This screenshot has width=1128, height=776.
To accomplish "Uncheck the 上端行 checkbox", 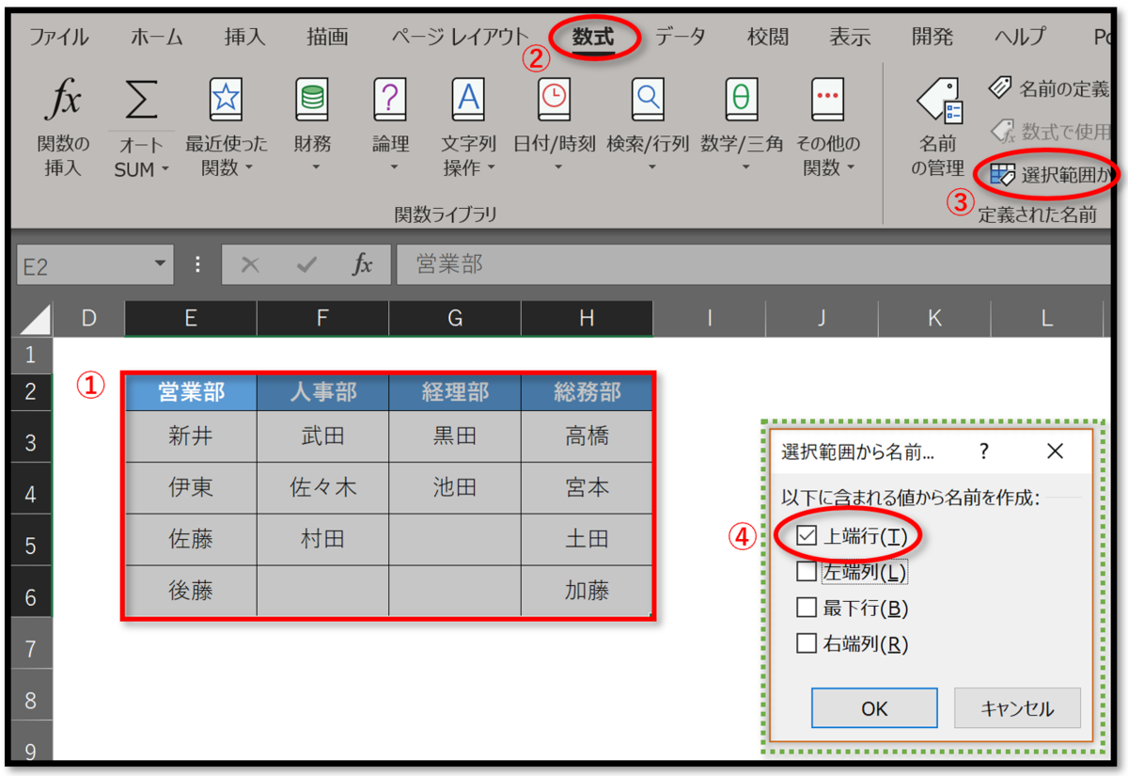I will [806, 535].
